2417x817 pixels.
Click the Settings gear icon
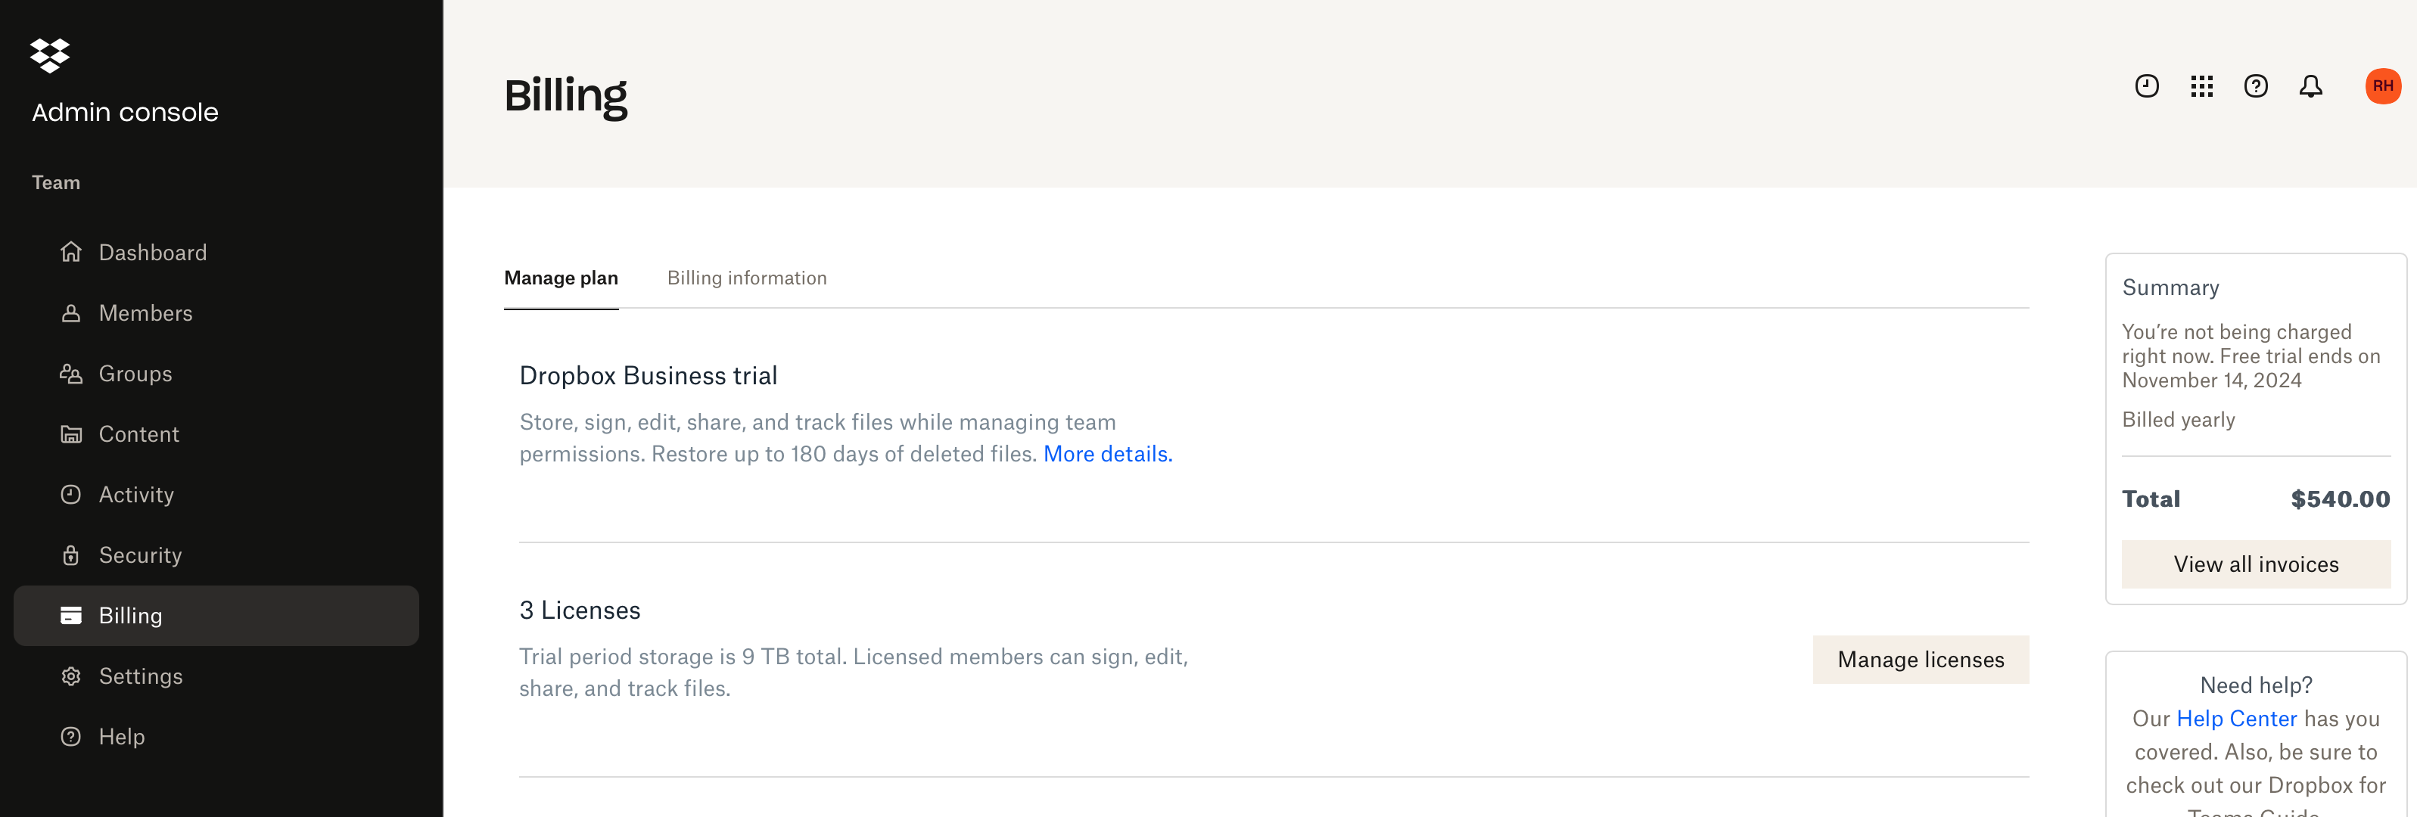(71, 676)
